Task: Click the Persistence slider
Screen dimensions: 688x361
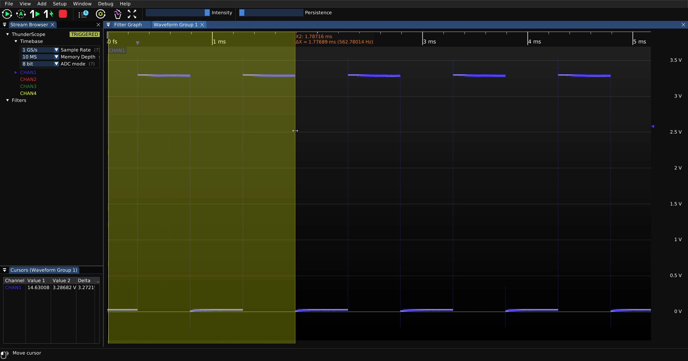Action: (271, 13)
